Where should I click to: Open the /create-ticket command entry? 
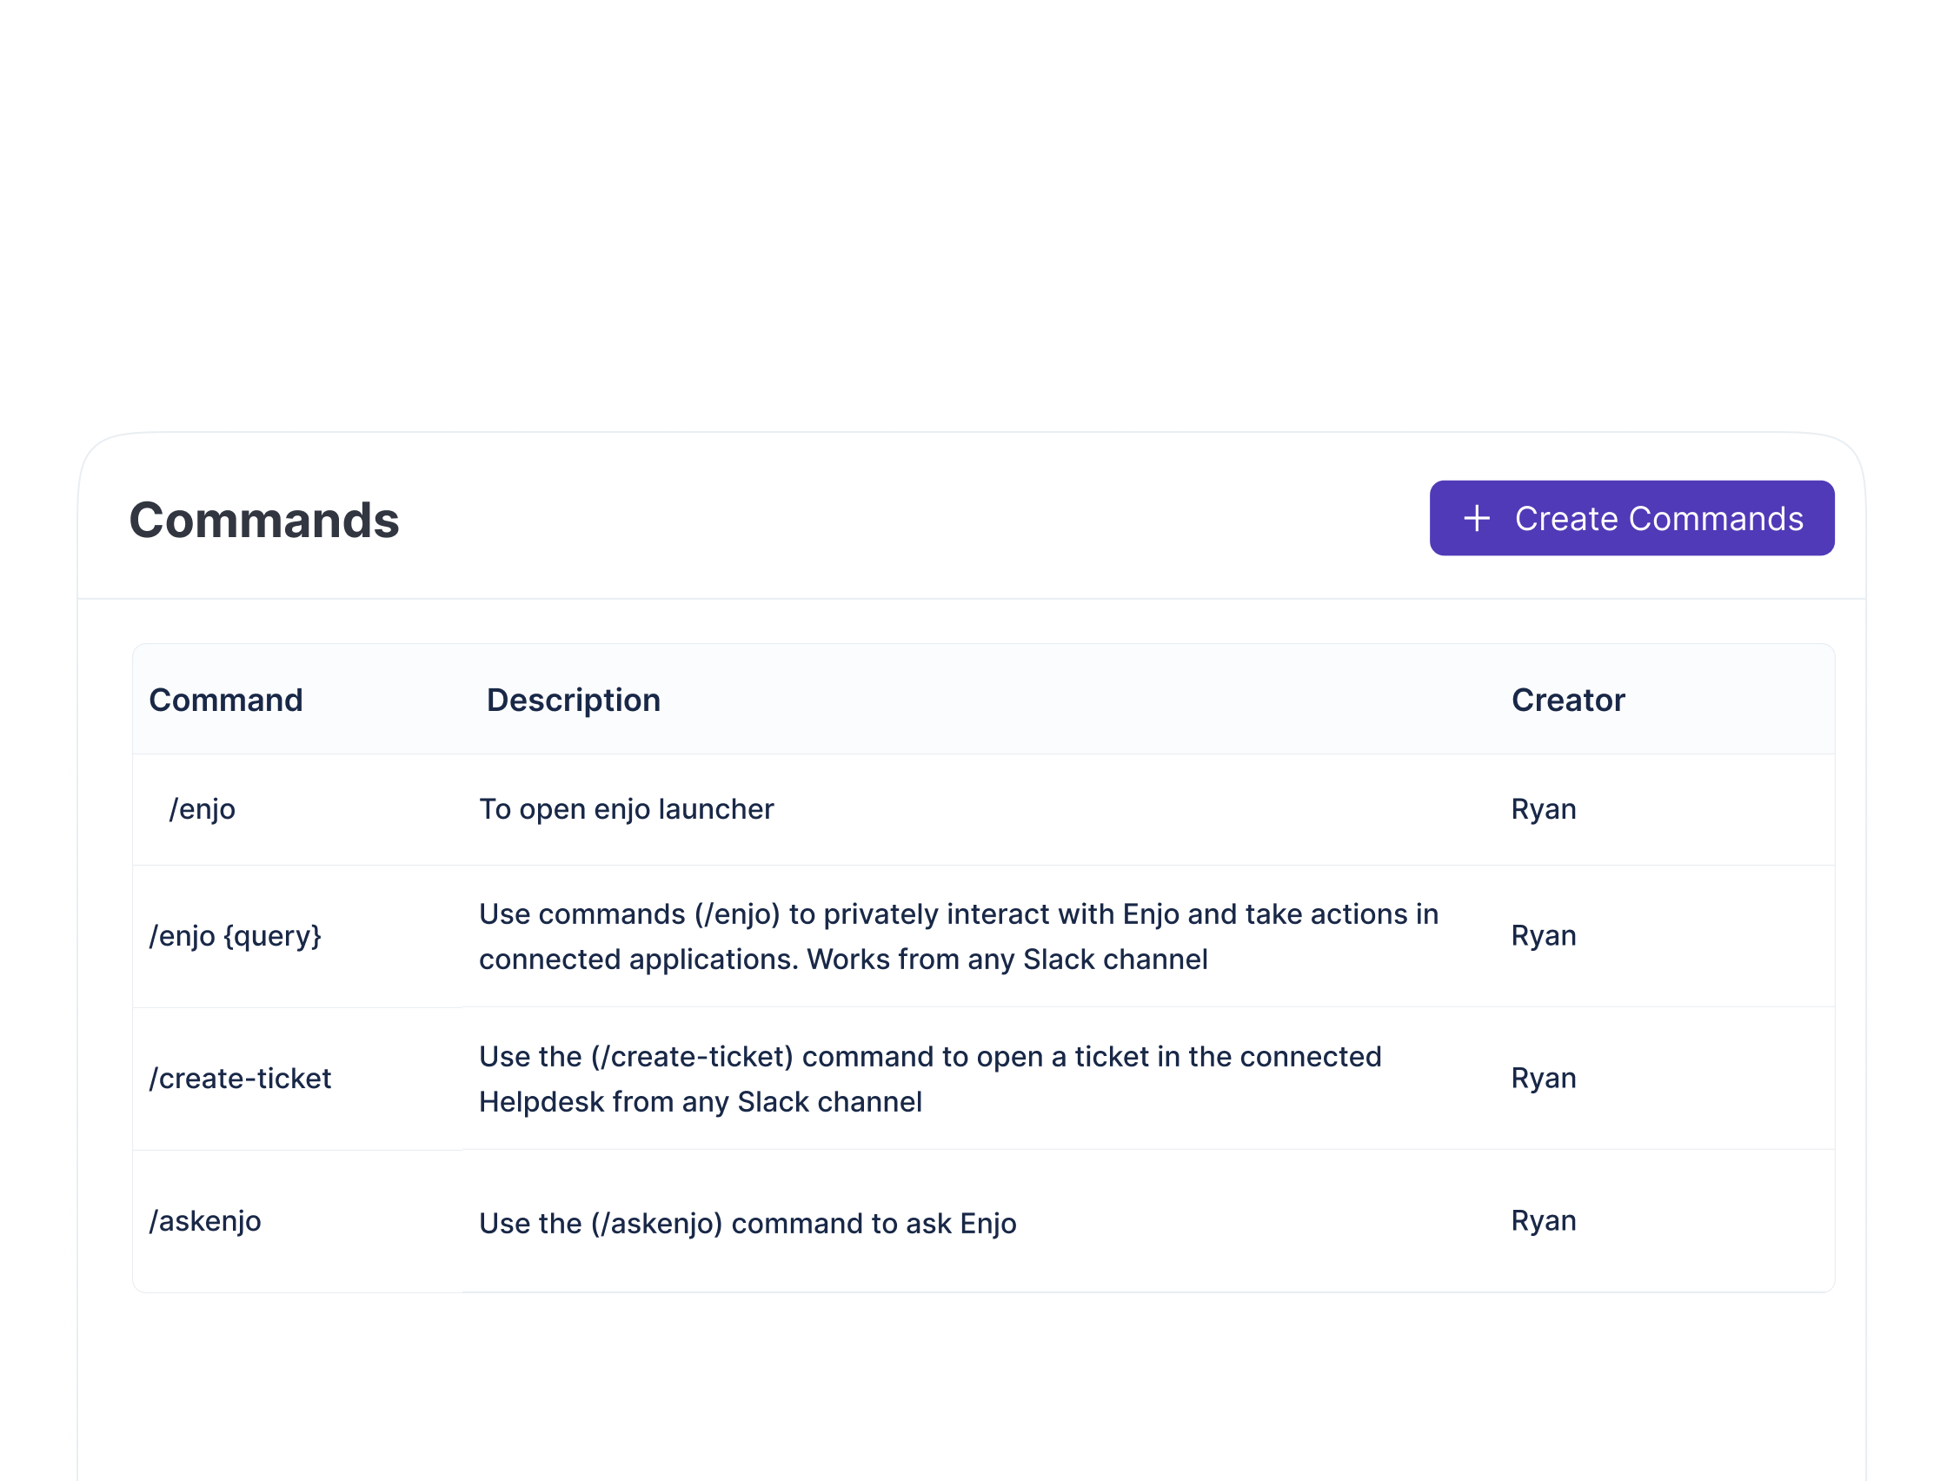(x=240, y=1078)
